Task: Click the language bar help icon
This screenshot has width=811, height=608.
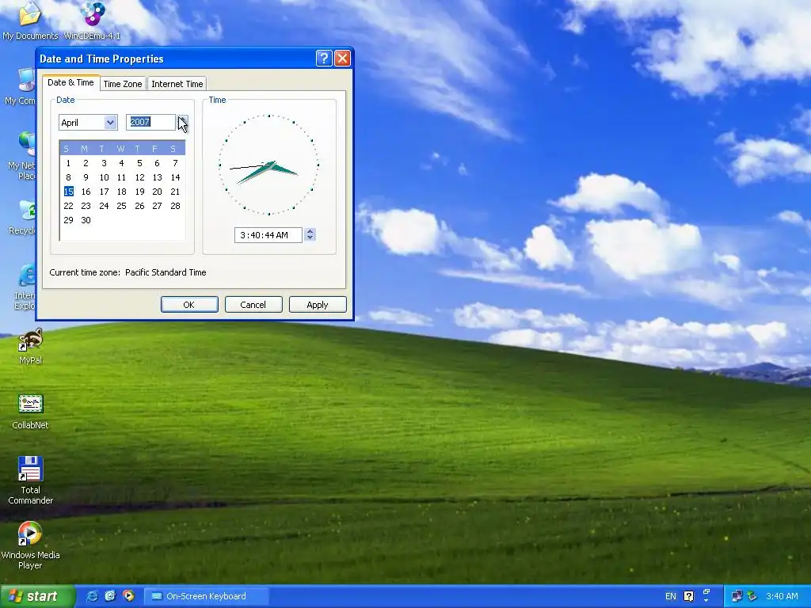Action: (x=688, y=596)
